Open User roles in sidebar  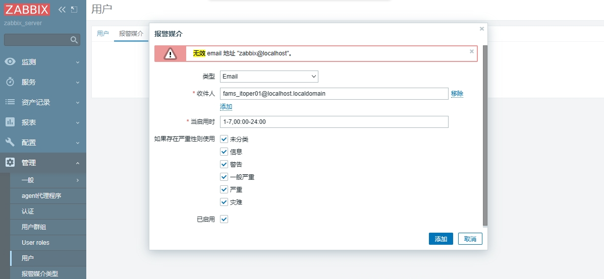(x=35, y=243)
